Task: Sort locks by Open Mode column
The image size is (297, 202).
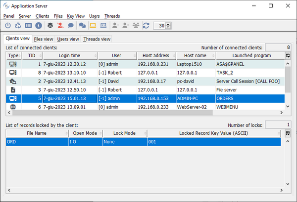Action: (86, 133)
